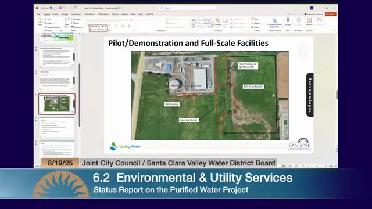The width and height of the screenshot is (372, 209).
Task: Click the Full-Scale Facility label on map
Action: coord(253,87)
